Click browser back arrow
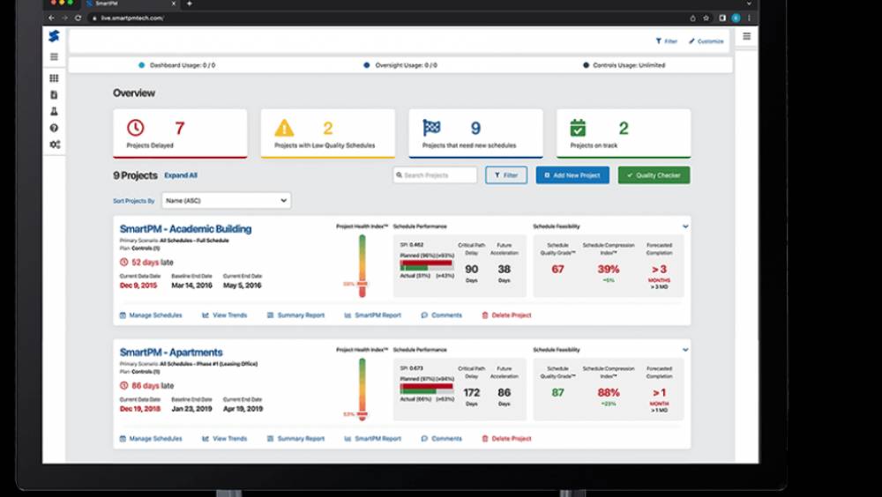Screen dimensions: 882x497 coord(51,18)
